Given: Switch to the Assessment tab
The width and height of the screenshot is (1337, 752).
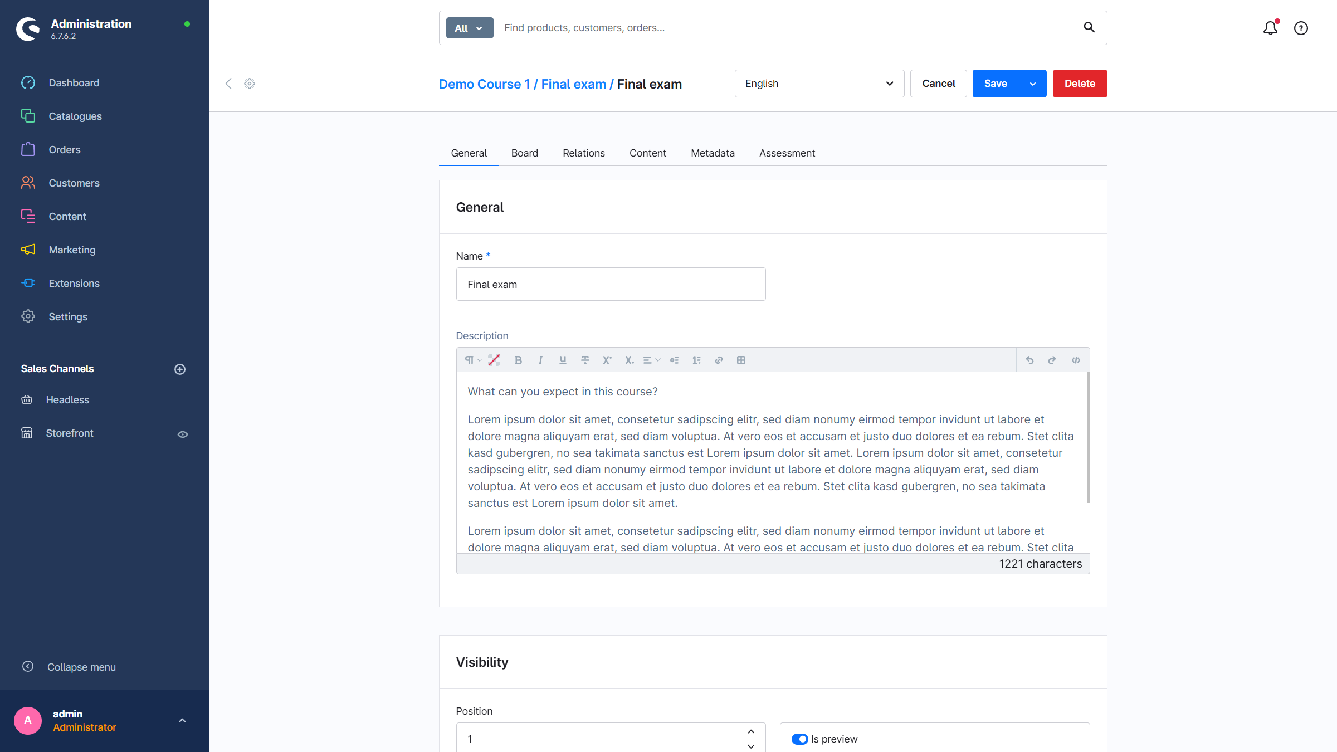Looking at the screenshot, I should [787, 153].
